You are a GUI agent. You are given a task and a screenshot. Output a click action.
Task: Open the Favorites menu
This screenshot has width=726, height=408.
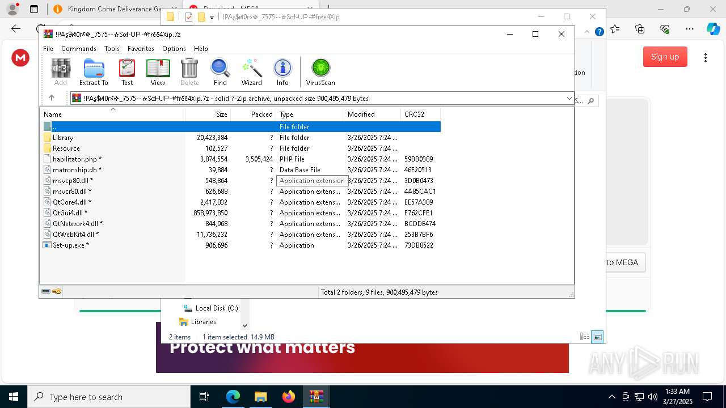141,49
